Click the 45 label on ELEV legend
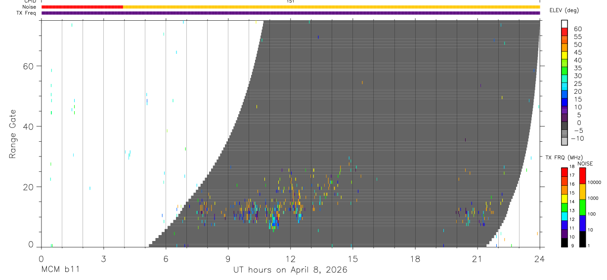Viewport: 607px width, 280px height. tap(577, 52)
